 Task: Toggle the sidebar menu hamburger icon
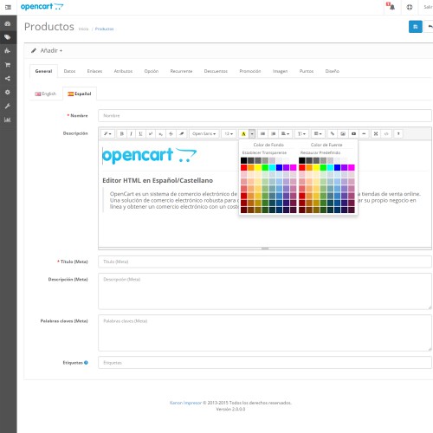[x=8, y=7]
